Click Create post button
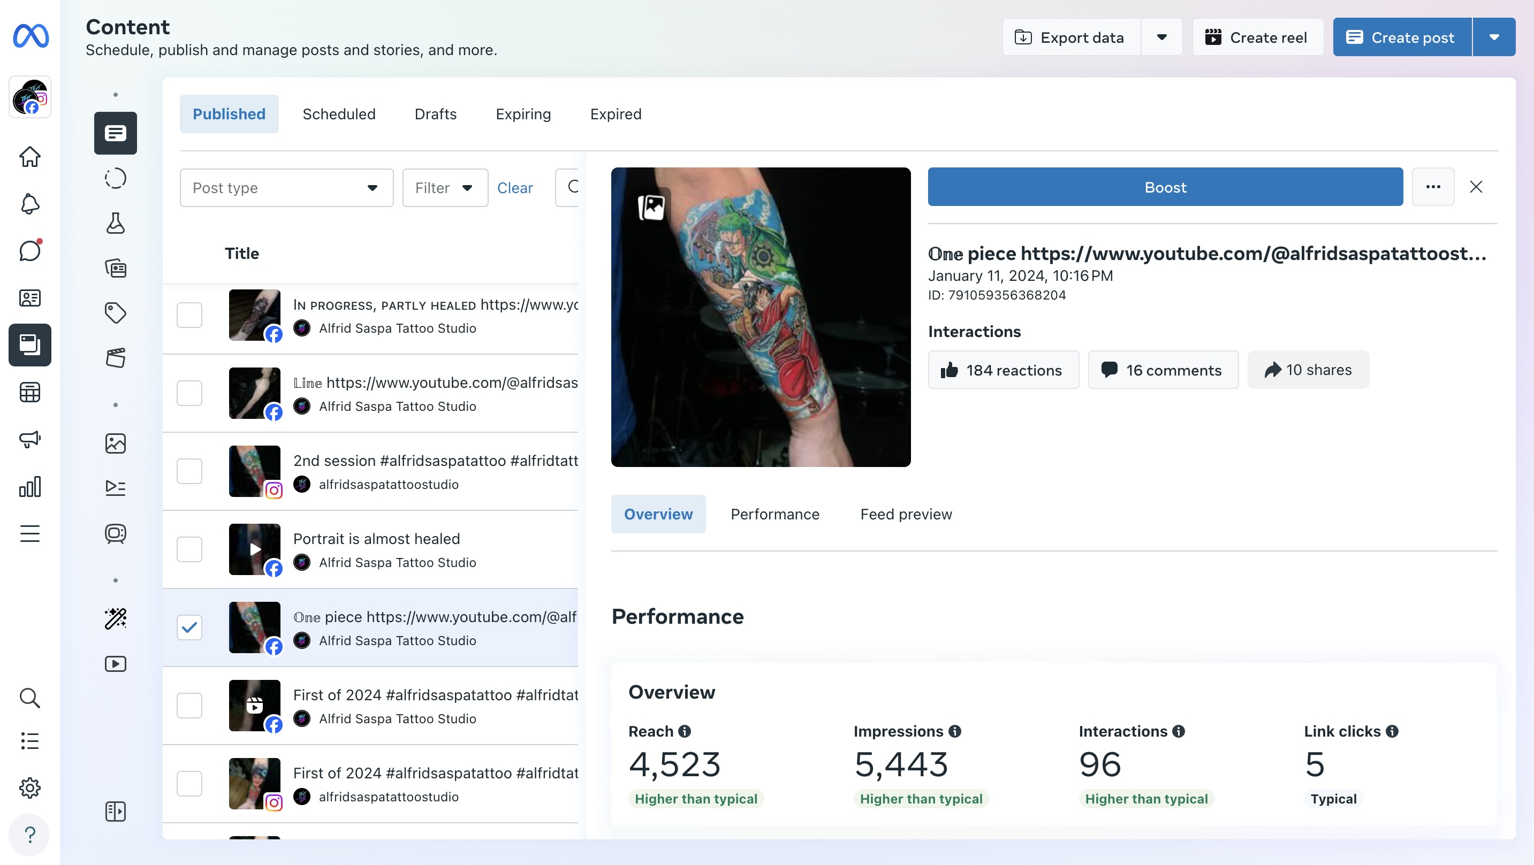 point(1402,37)
